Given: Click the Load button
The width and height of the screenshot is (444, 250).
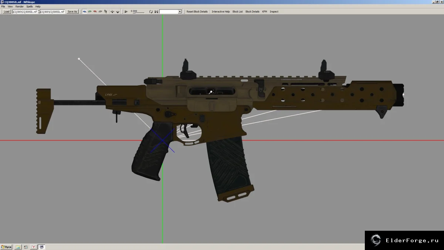Looking at the screenshot, I should pyautogui.click(x=7, y=11).
